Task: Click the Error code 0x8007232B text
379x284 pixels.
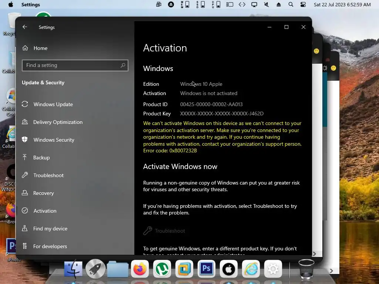Action: [x=170, y=151]
